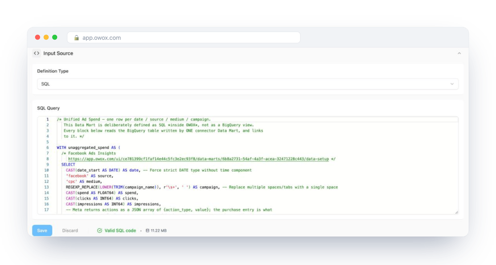The image size is (496, 265).
Task: Click the 'Facebook Ads Insights' comment line
Action: 89,153
